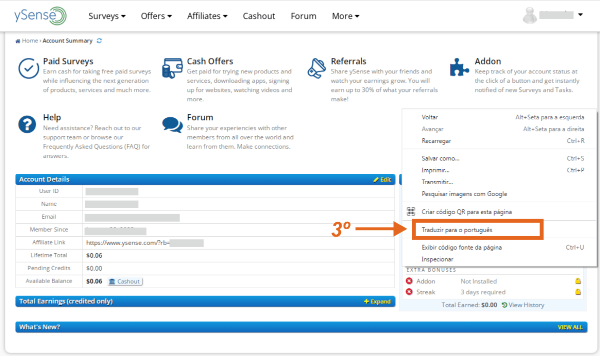Open the Forum nav link
This screenshot has width=600, height=356.
coord(303,16)
